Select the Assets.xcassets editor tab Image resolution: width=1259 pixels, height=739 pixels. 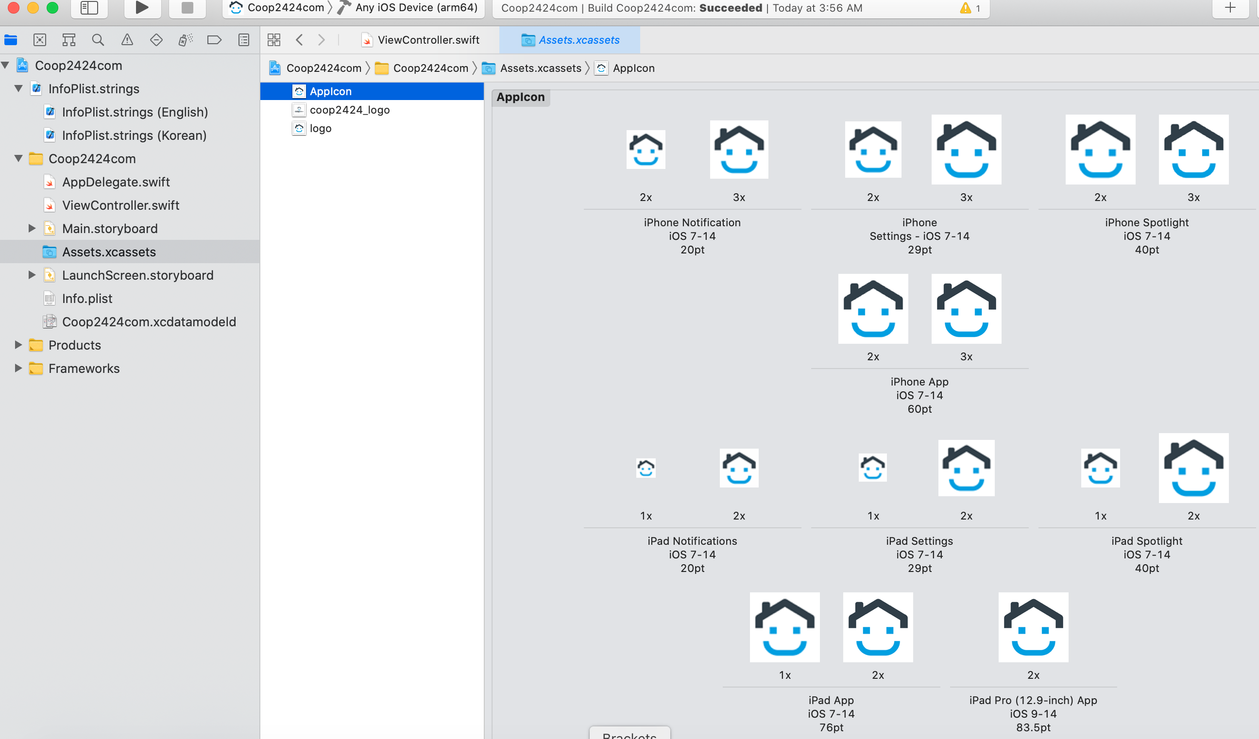[x=578, y=40]
